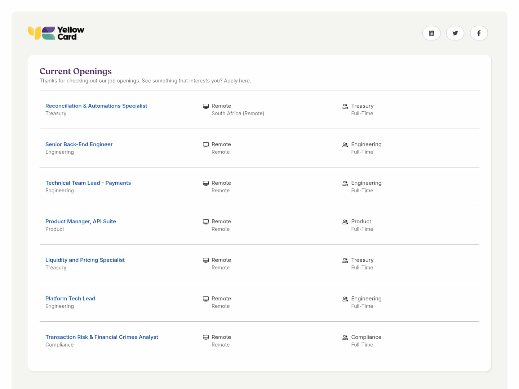Select Liquidity and Pricing Specialist job
The width and height of the screenshot is (519, 389).
[85, 260]
